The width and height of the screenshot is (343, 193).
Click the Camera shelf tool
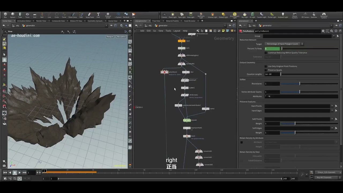pyautogui.click(x=164, y=15)
